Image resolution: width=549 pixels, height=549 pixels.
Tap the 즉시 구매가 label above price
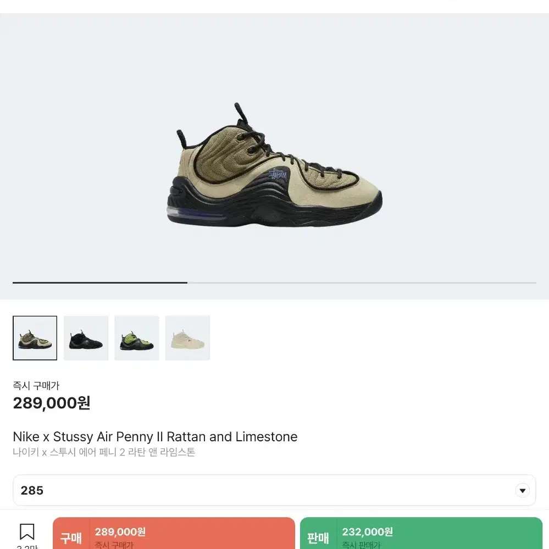36,385
